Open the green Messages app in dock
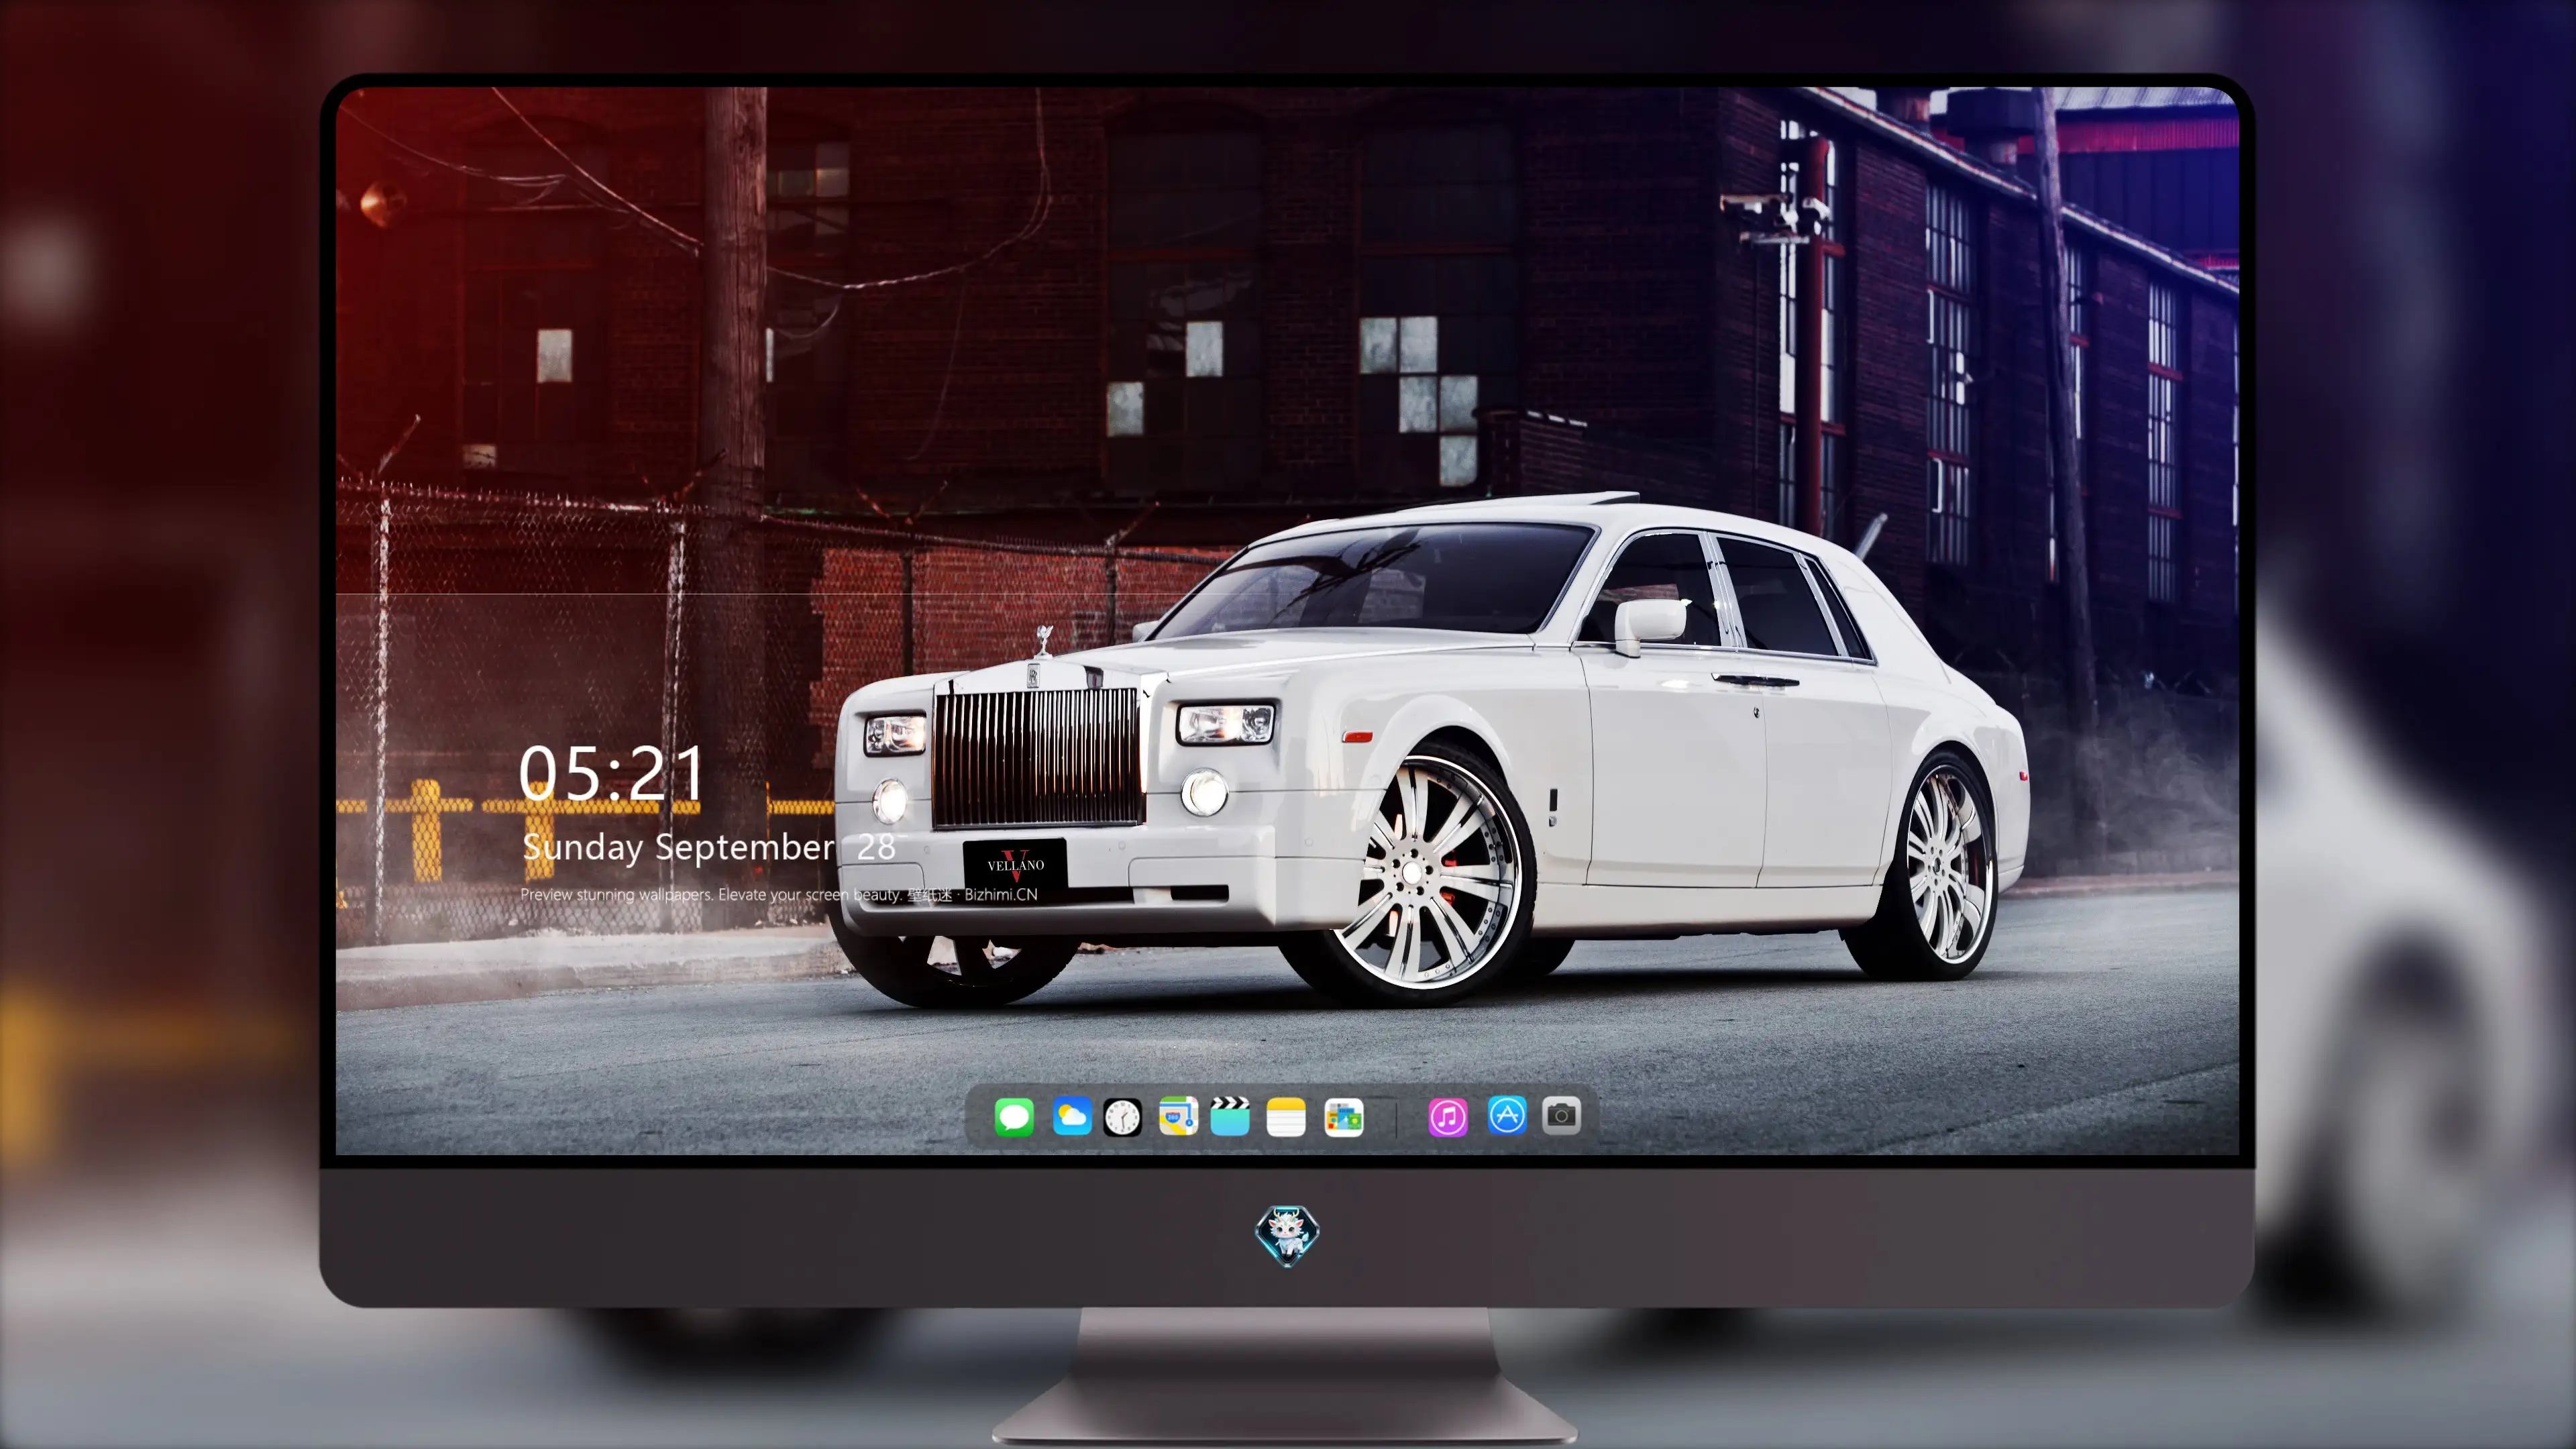 tap(1014, 1116)
